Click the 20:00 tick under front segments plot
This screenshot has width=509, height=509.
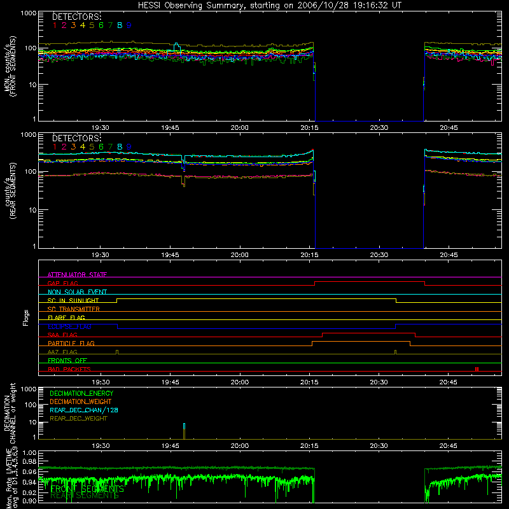240,128
